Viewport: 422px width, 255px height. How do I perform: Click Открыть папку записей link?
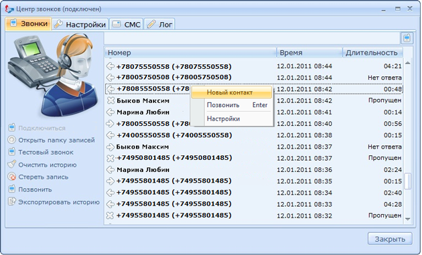[x=56, y=140]
